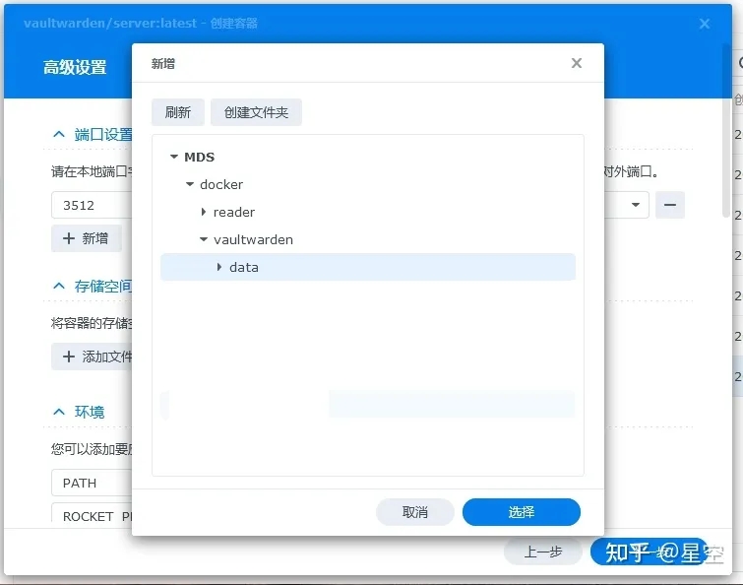Close the 新增 folder dialog
This screenshot has height=585, width=743.
(x=577, y=63)
